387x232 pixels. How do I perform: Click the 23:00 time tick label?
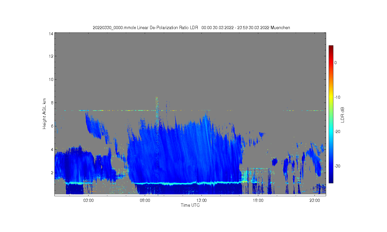pos(315,200)
